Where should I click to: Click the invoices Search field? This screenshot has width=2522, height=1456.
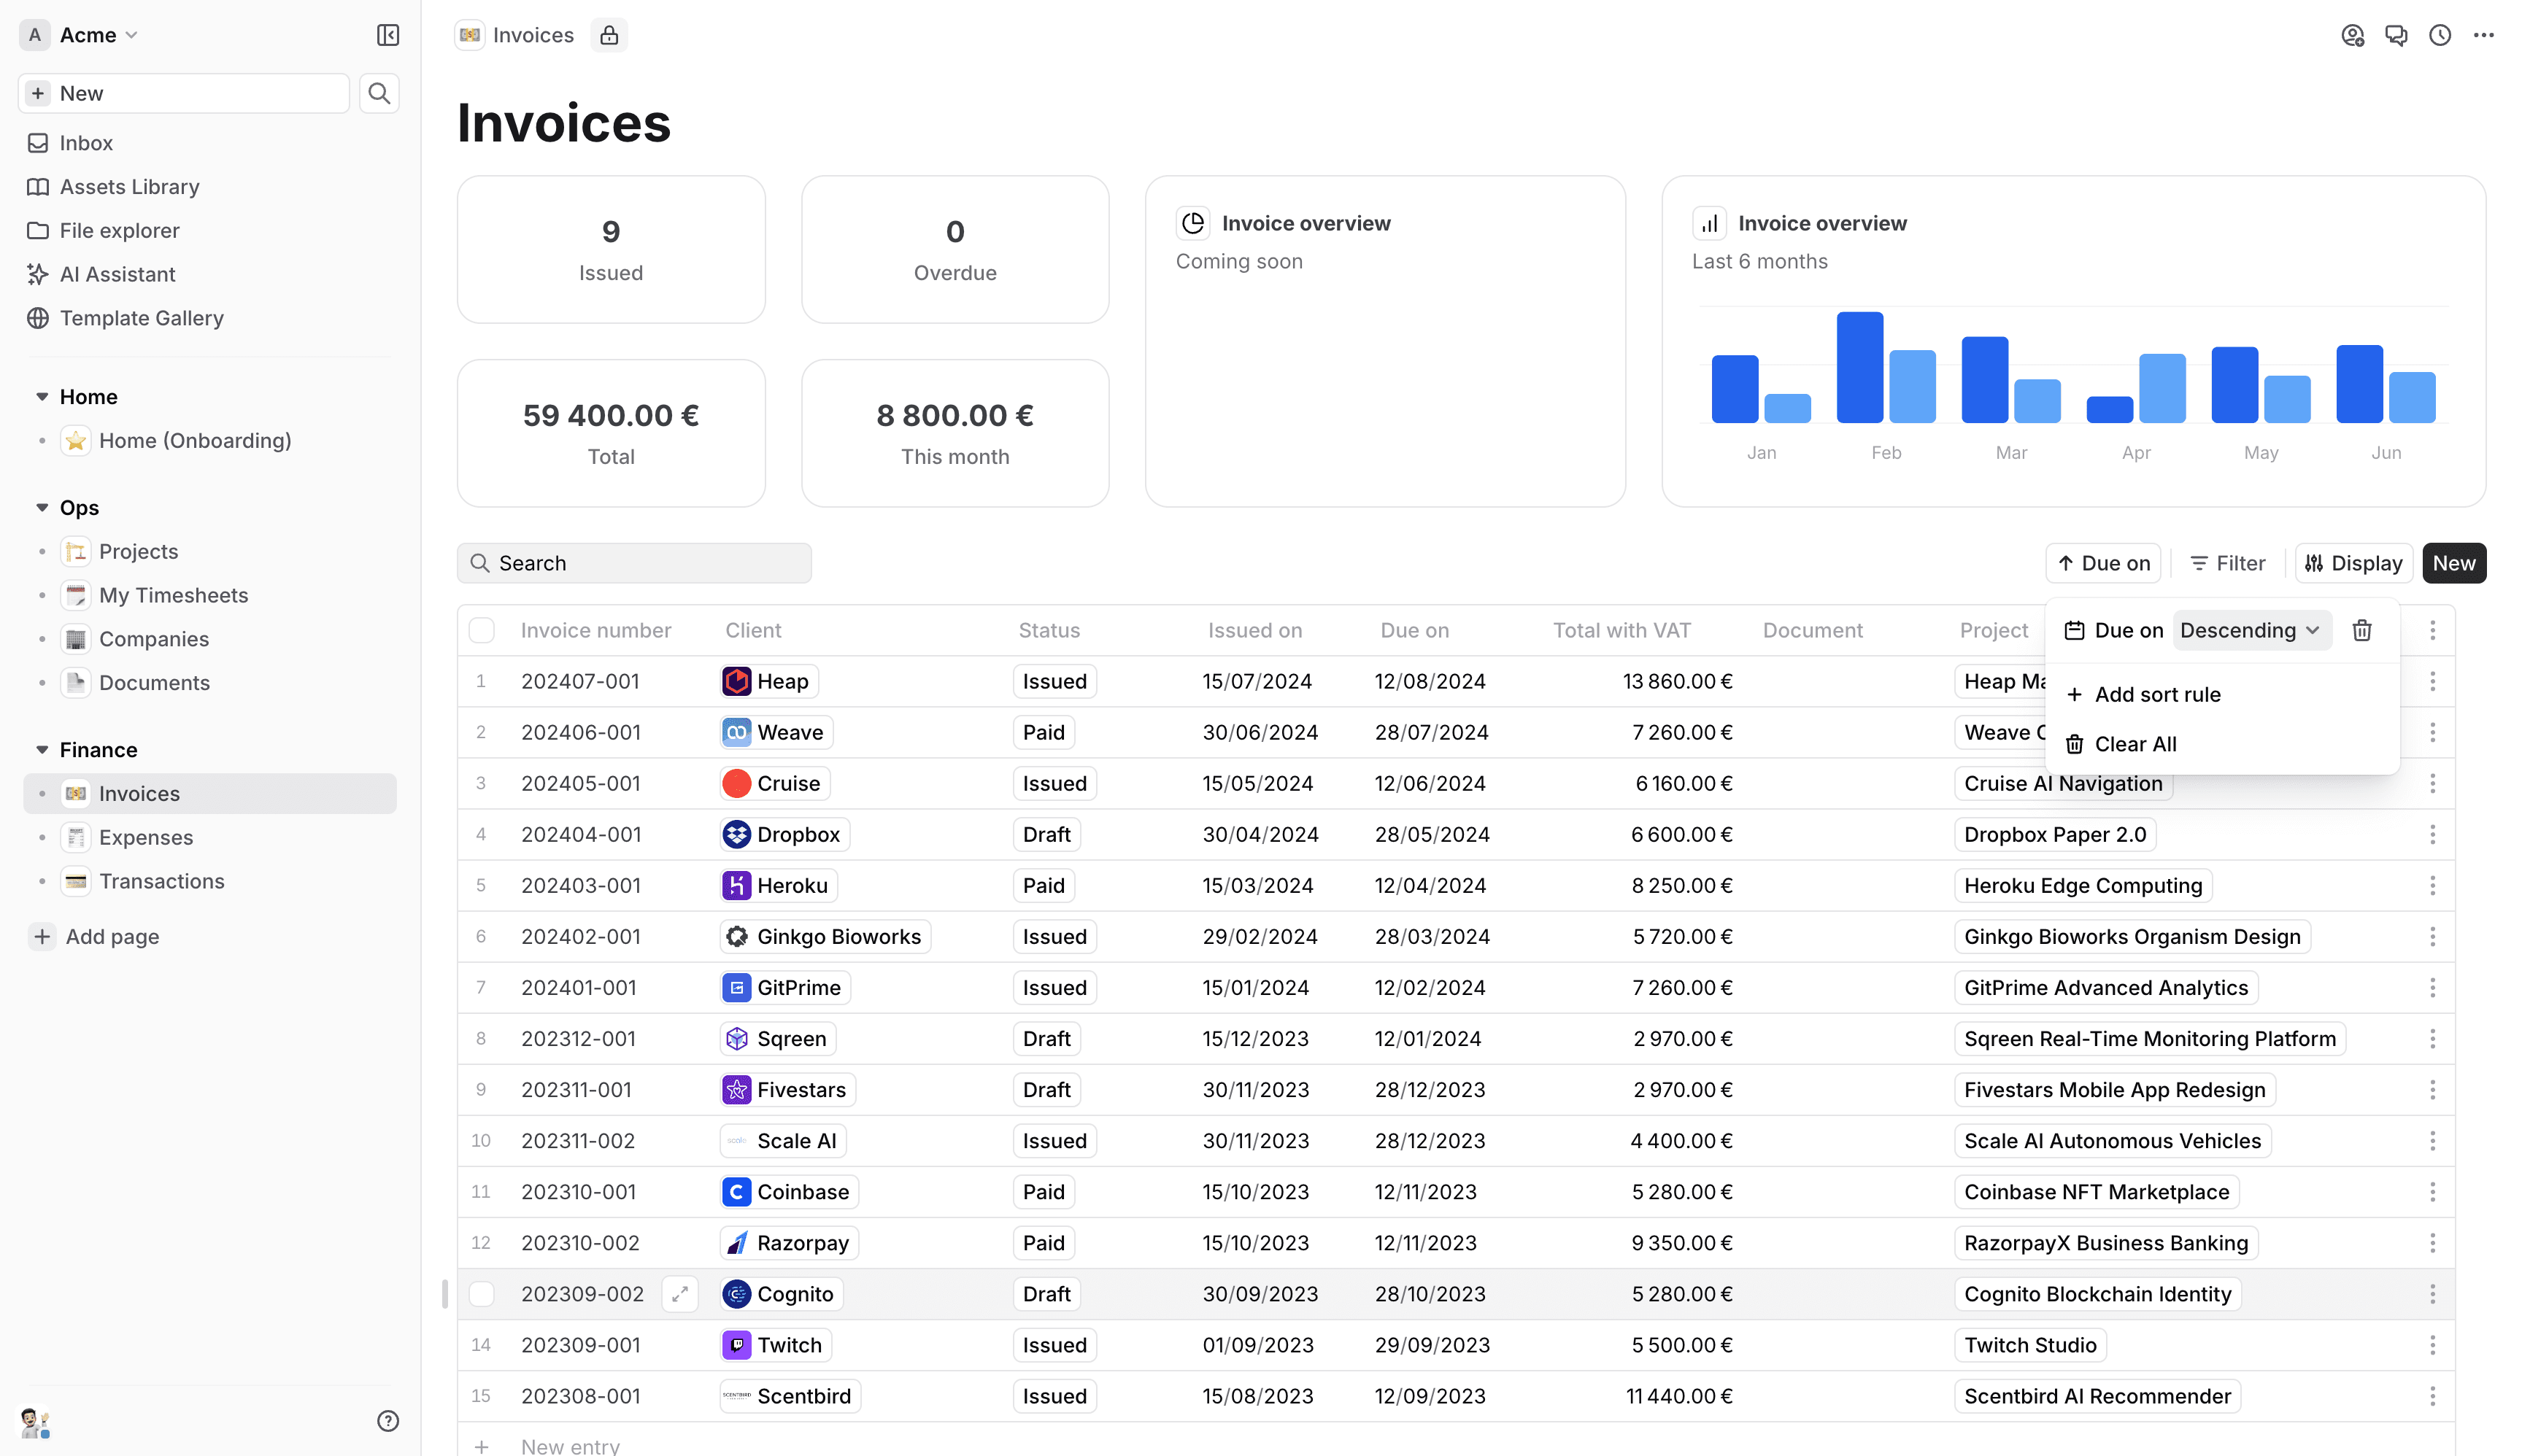pyautogui.click(x=634, y=563)
